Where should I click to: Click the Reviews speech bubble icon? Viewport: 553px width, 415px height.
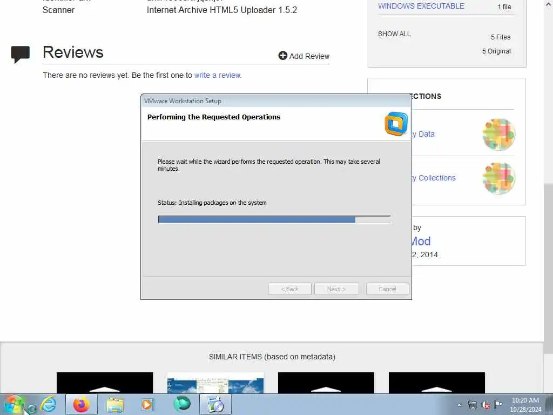20,54
